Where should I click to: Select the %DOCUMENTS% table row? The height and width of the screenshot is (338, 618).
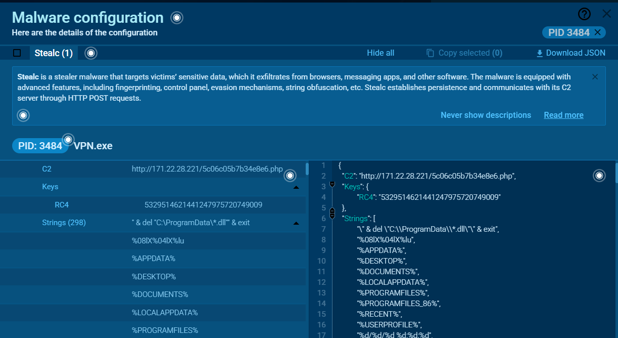[153, 294]
